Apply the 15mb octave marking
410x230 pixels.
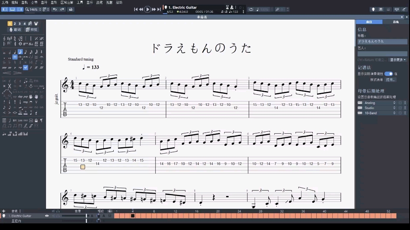point(42,44)
